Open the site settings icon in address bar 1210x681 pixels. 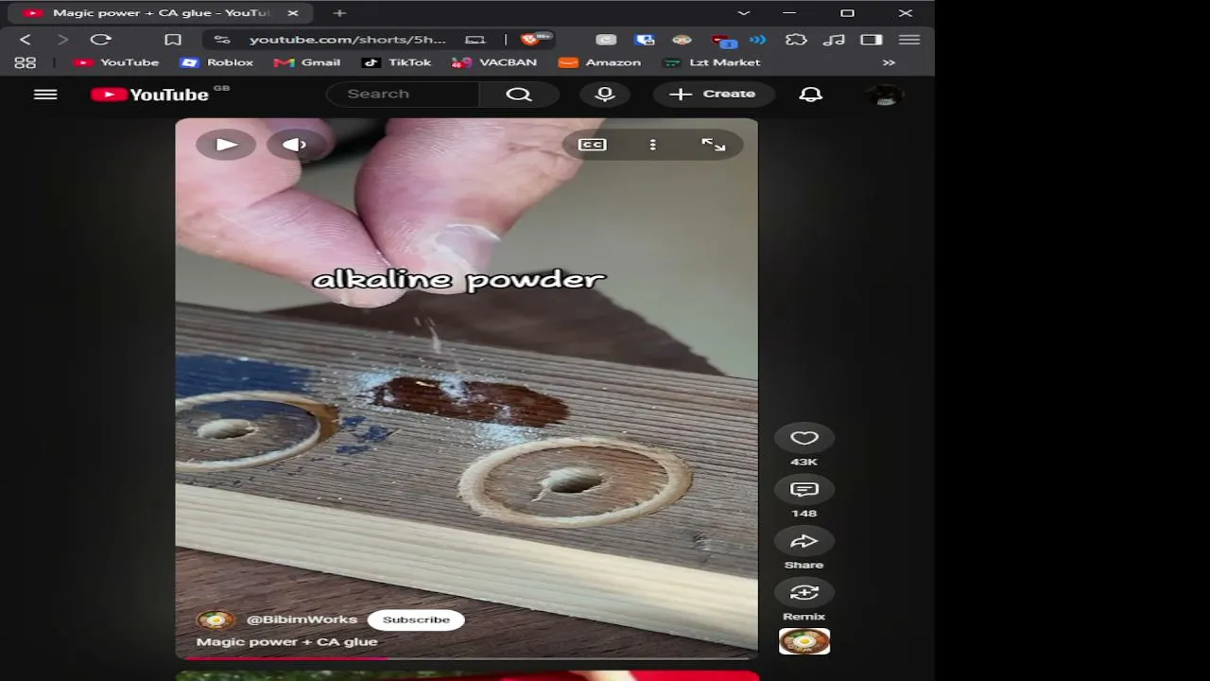point(222,40)
